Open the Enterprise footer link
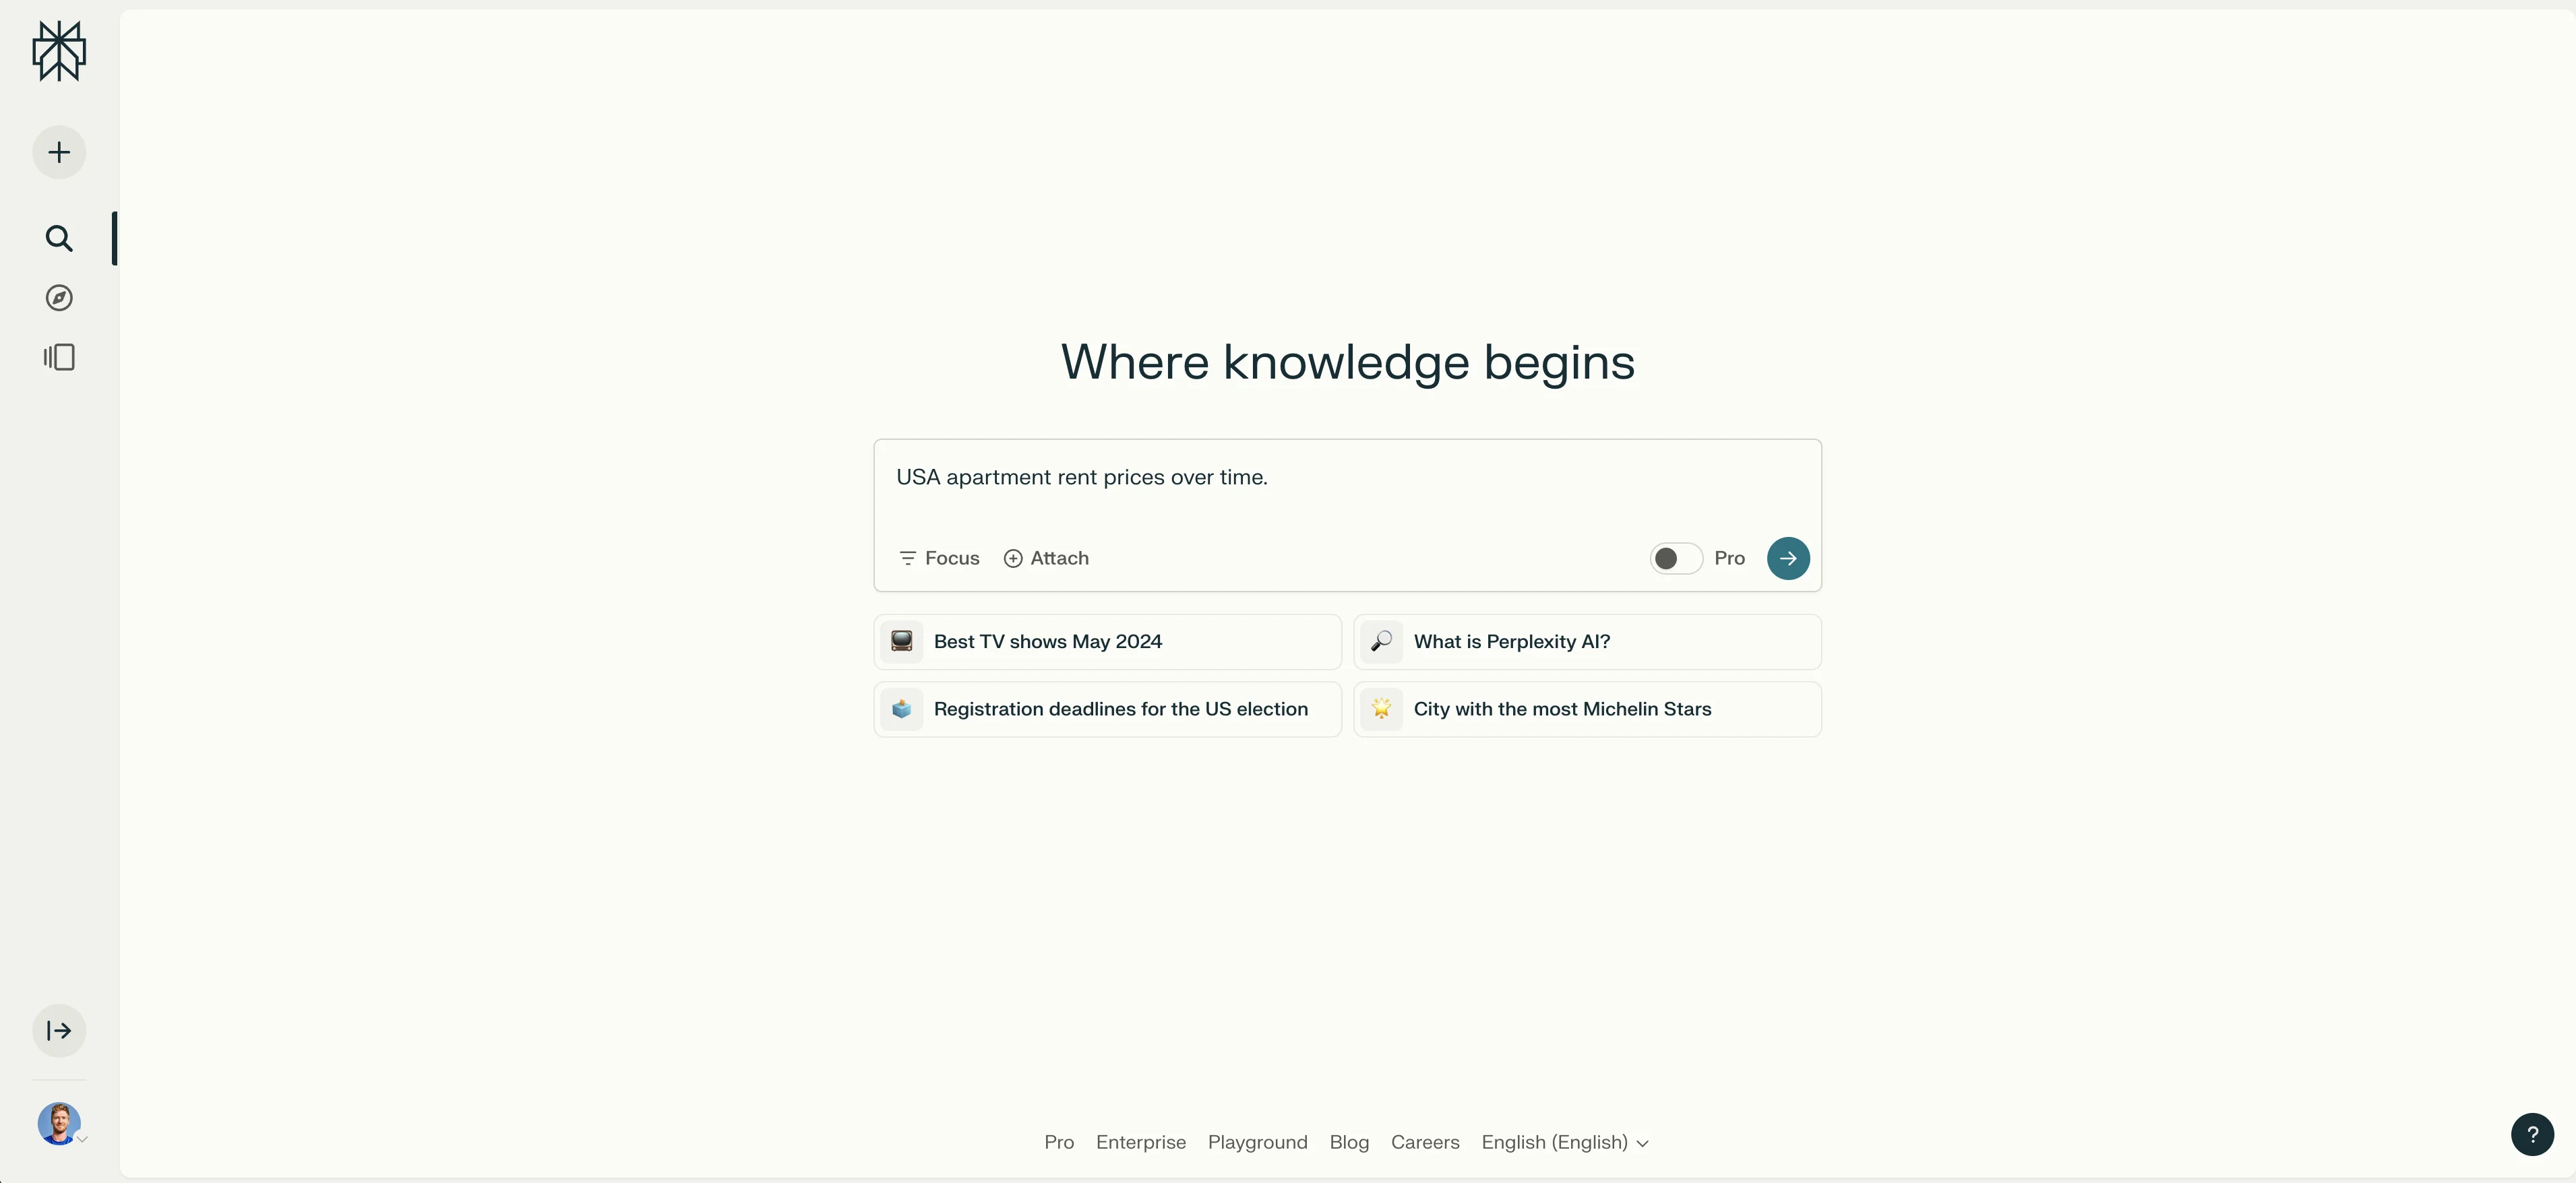The width and height of the screenshot is (2576, 1183). pos(1140,1142)
